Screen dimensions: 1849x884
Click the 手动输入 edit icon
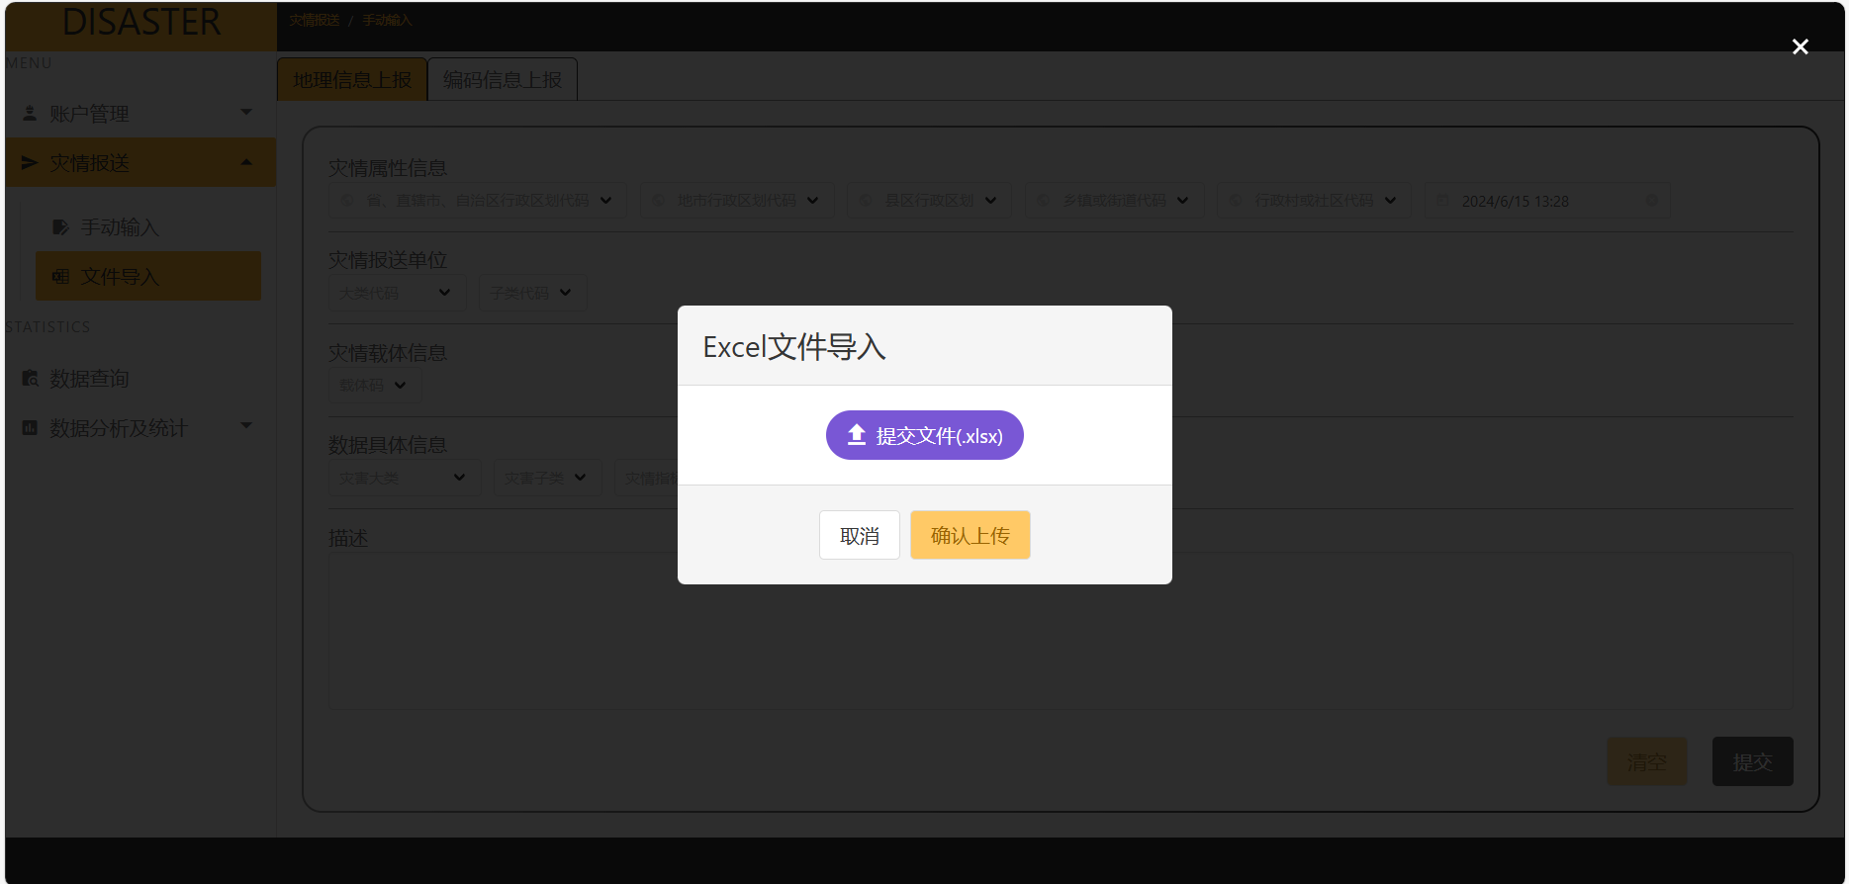click(x=60, y=226)
